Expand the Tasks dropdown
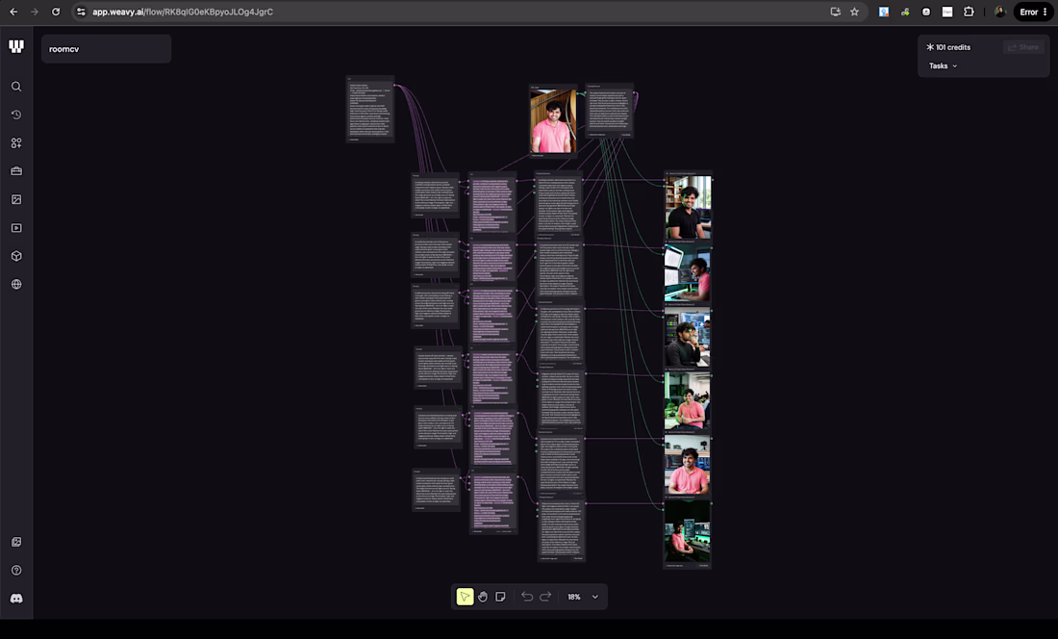This screenshot has width=1058, height=639. [x=943, y=65]
